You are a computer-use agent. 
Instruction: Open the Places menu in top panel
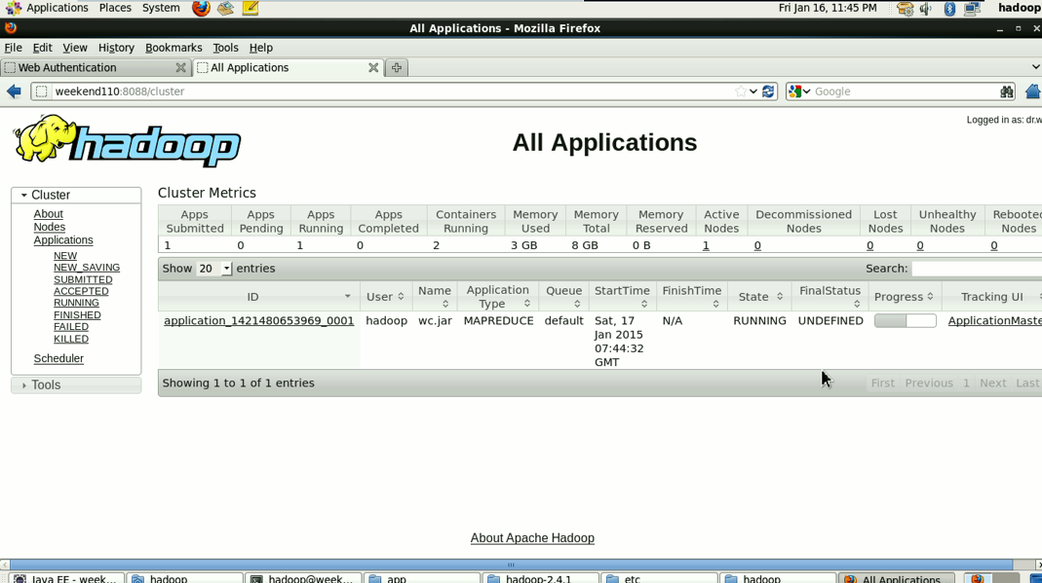click(115, 8)
